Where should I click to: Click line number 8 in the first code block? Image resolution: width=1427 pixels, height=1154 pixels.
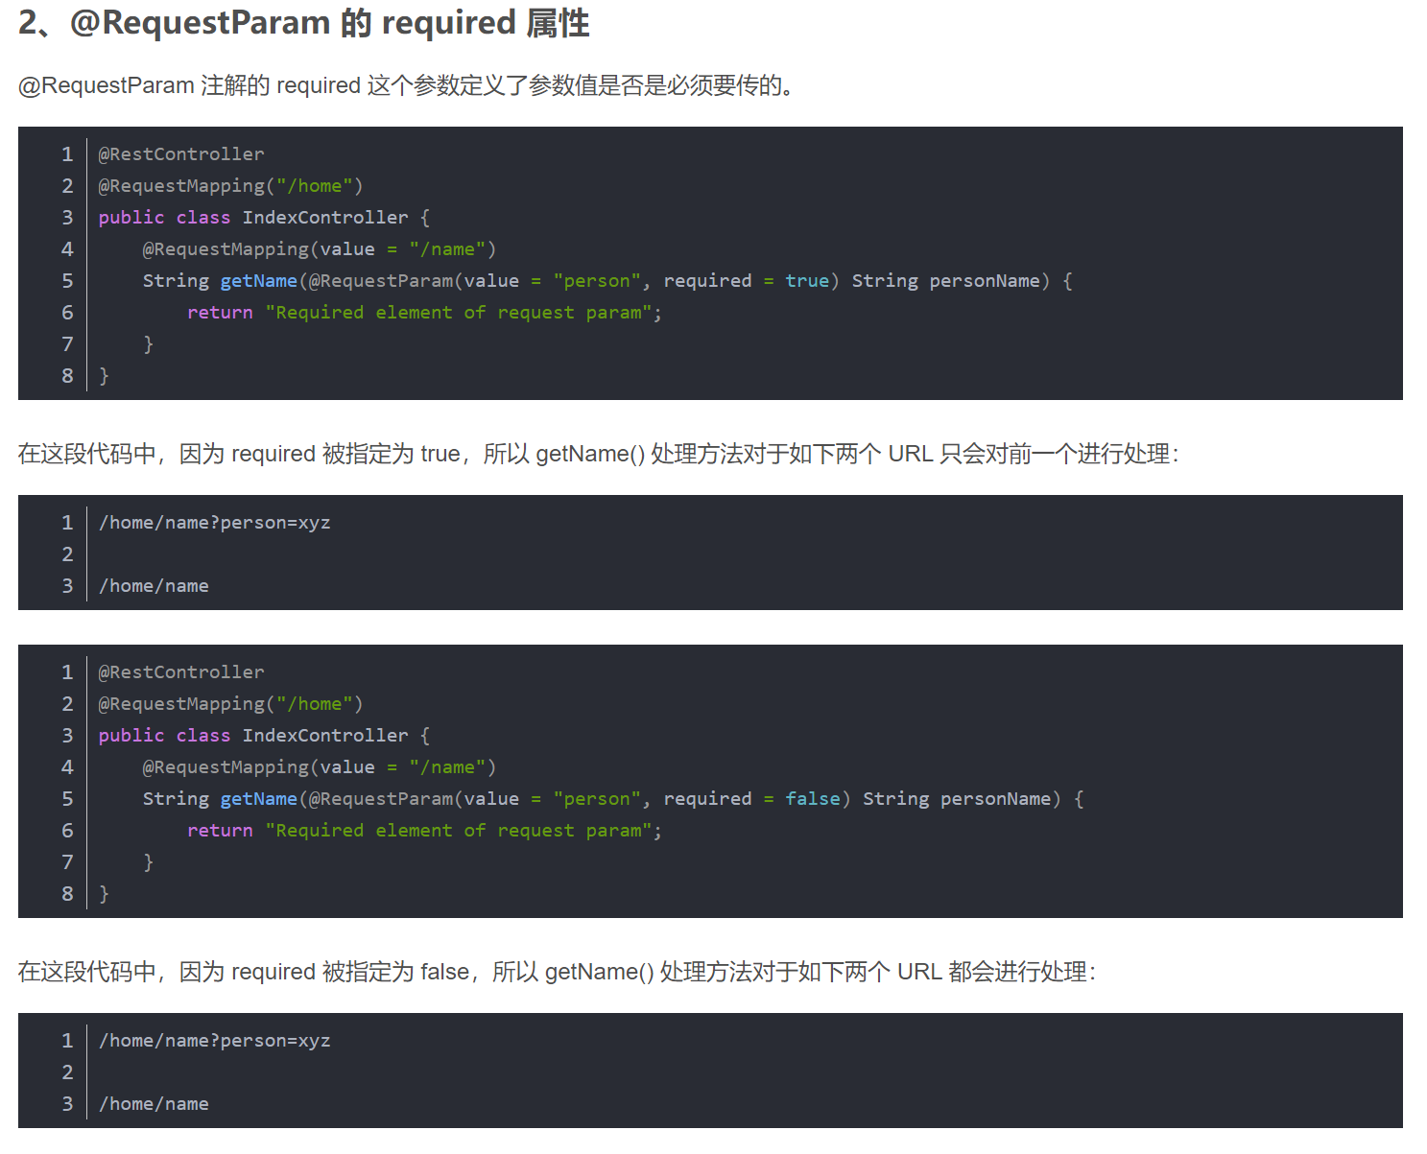tap(67, 375)
